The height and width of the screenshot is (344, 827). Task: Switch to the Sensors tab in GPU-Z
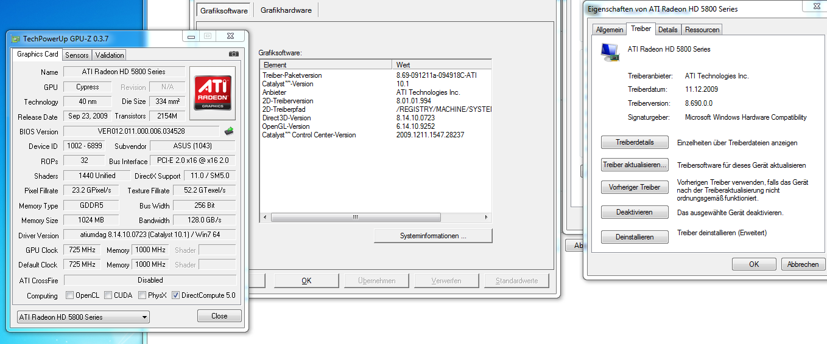[77, 55]
